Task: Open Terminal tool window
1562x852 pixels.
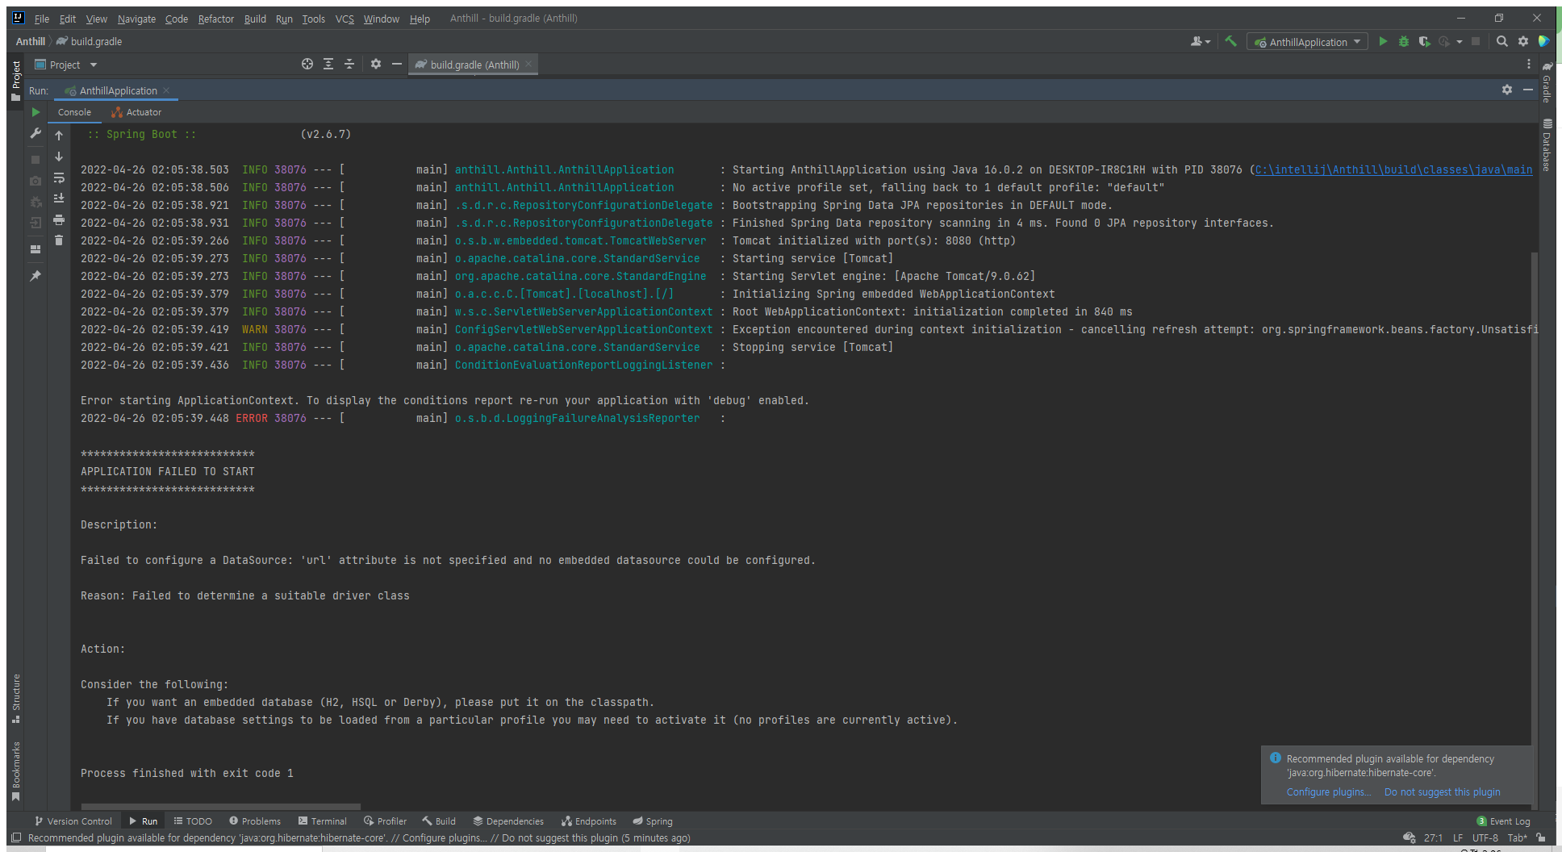Action: (323, 821)
